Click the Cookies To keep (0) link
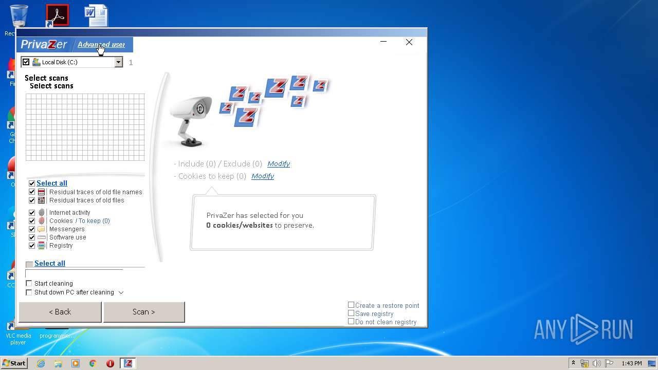The width and height of the screenshot is (658, 370). [x=94, y=221]
